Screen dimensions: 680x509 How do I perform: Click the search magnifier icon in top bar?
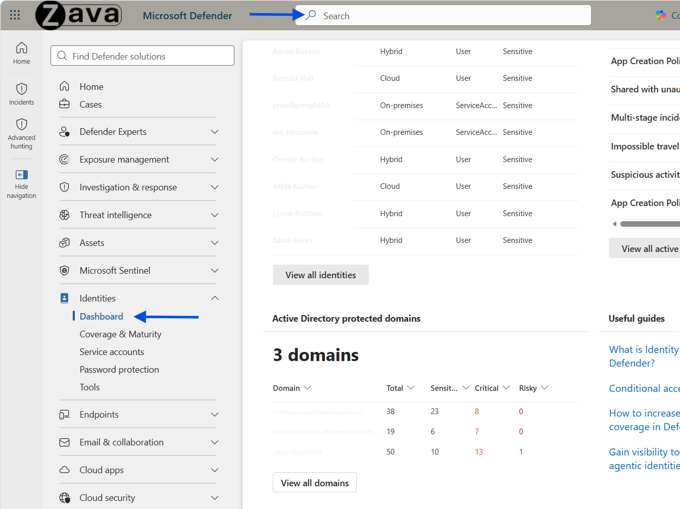pyautogui.click(x=311, y=15)
